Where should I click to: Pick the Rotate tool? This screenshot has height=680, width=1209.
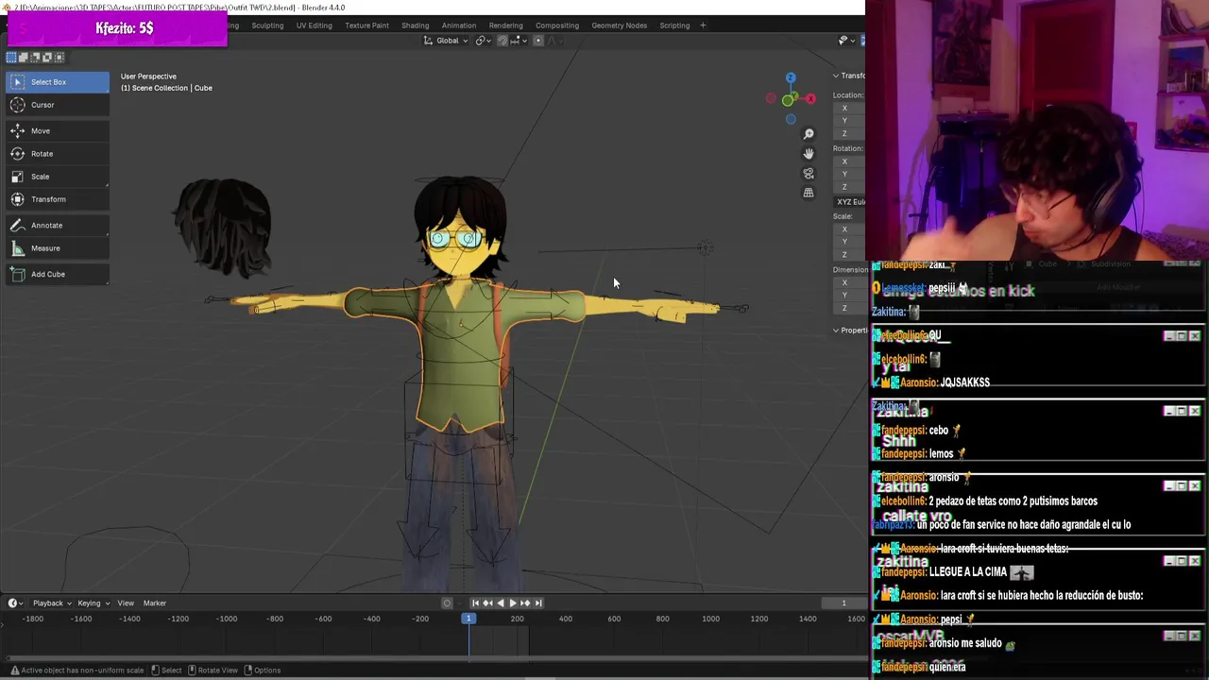pos(57,154)
